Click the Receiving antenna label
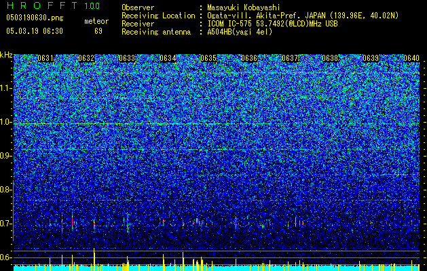 pyautogui.click(x=156, y=32)
